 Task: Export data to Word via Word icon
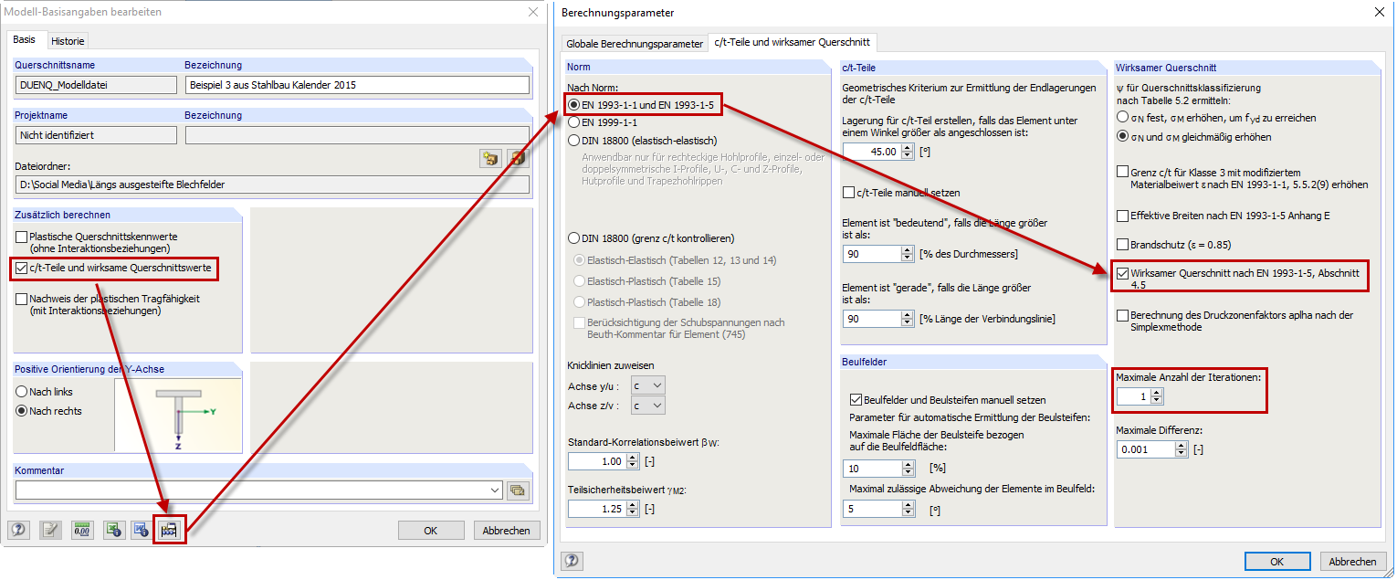[x=139, y=530]
